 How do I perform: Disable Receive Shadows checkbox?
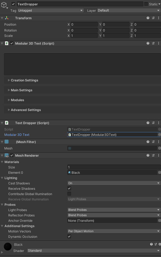click(69, 188)
